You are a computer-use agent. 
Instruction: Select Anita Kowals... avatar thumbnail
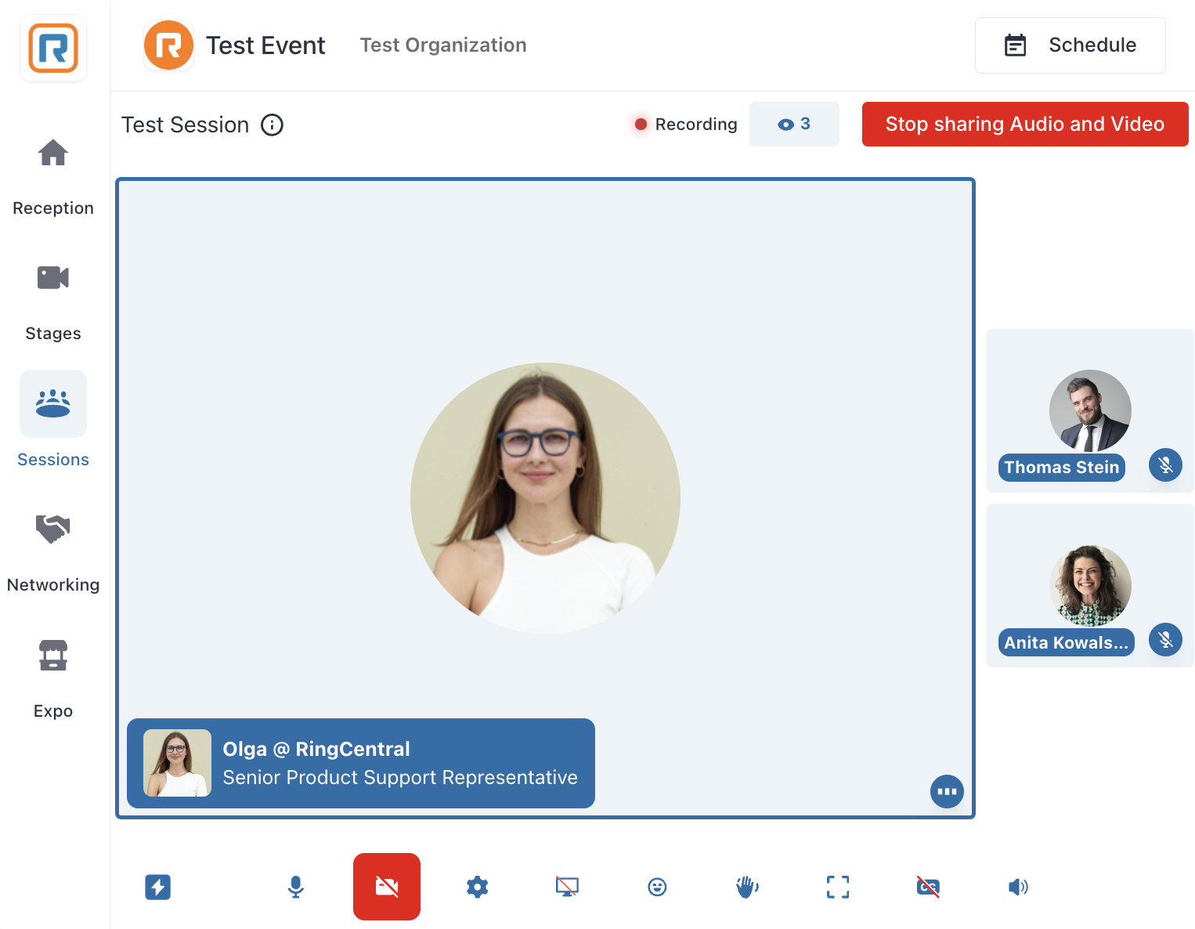coord(1090,586)
